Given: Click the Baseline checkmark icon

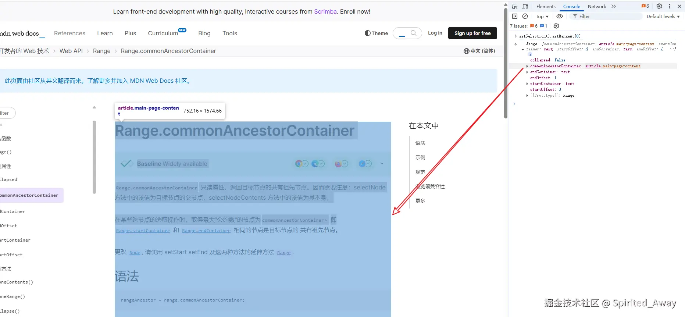Looking at the screenshot, I should pyautogui.click(x=126, y=164).
